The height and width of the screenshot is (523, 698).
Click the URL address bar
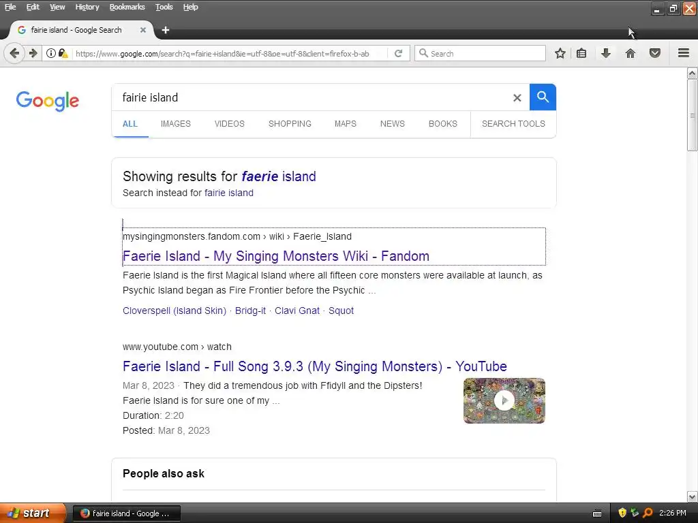tap(229, 53)
